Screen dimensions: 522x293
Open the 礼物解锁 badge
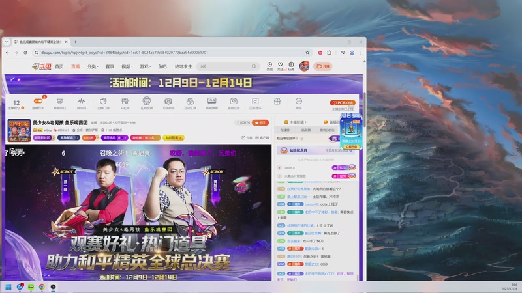click(69, 137)
